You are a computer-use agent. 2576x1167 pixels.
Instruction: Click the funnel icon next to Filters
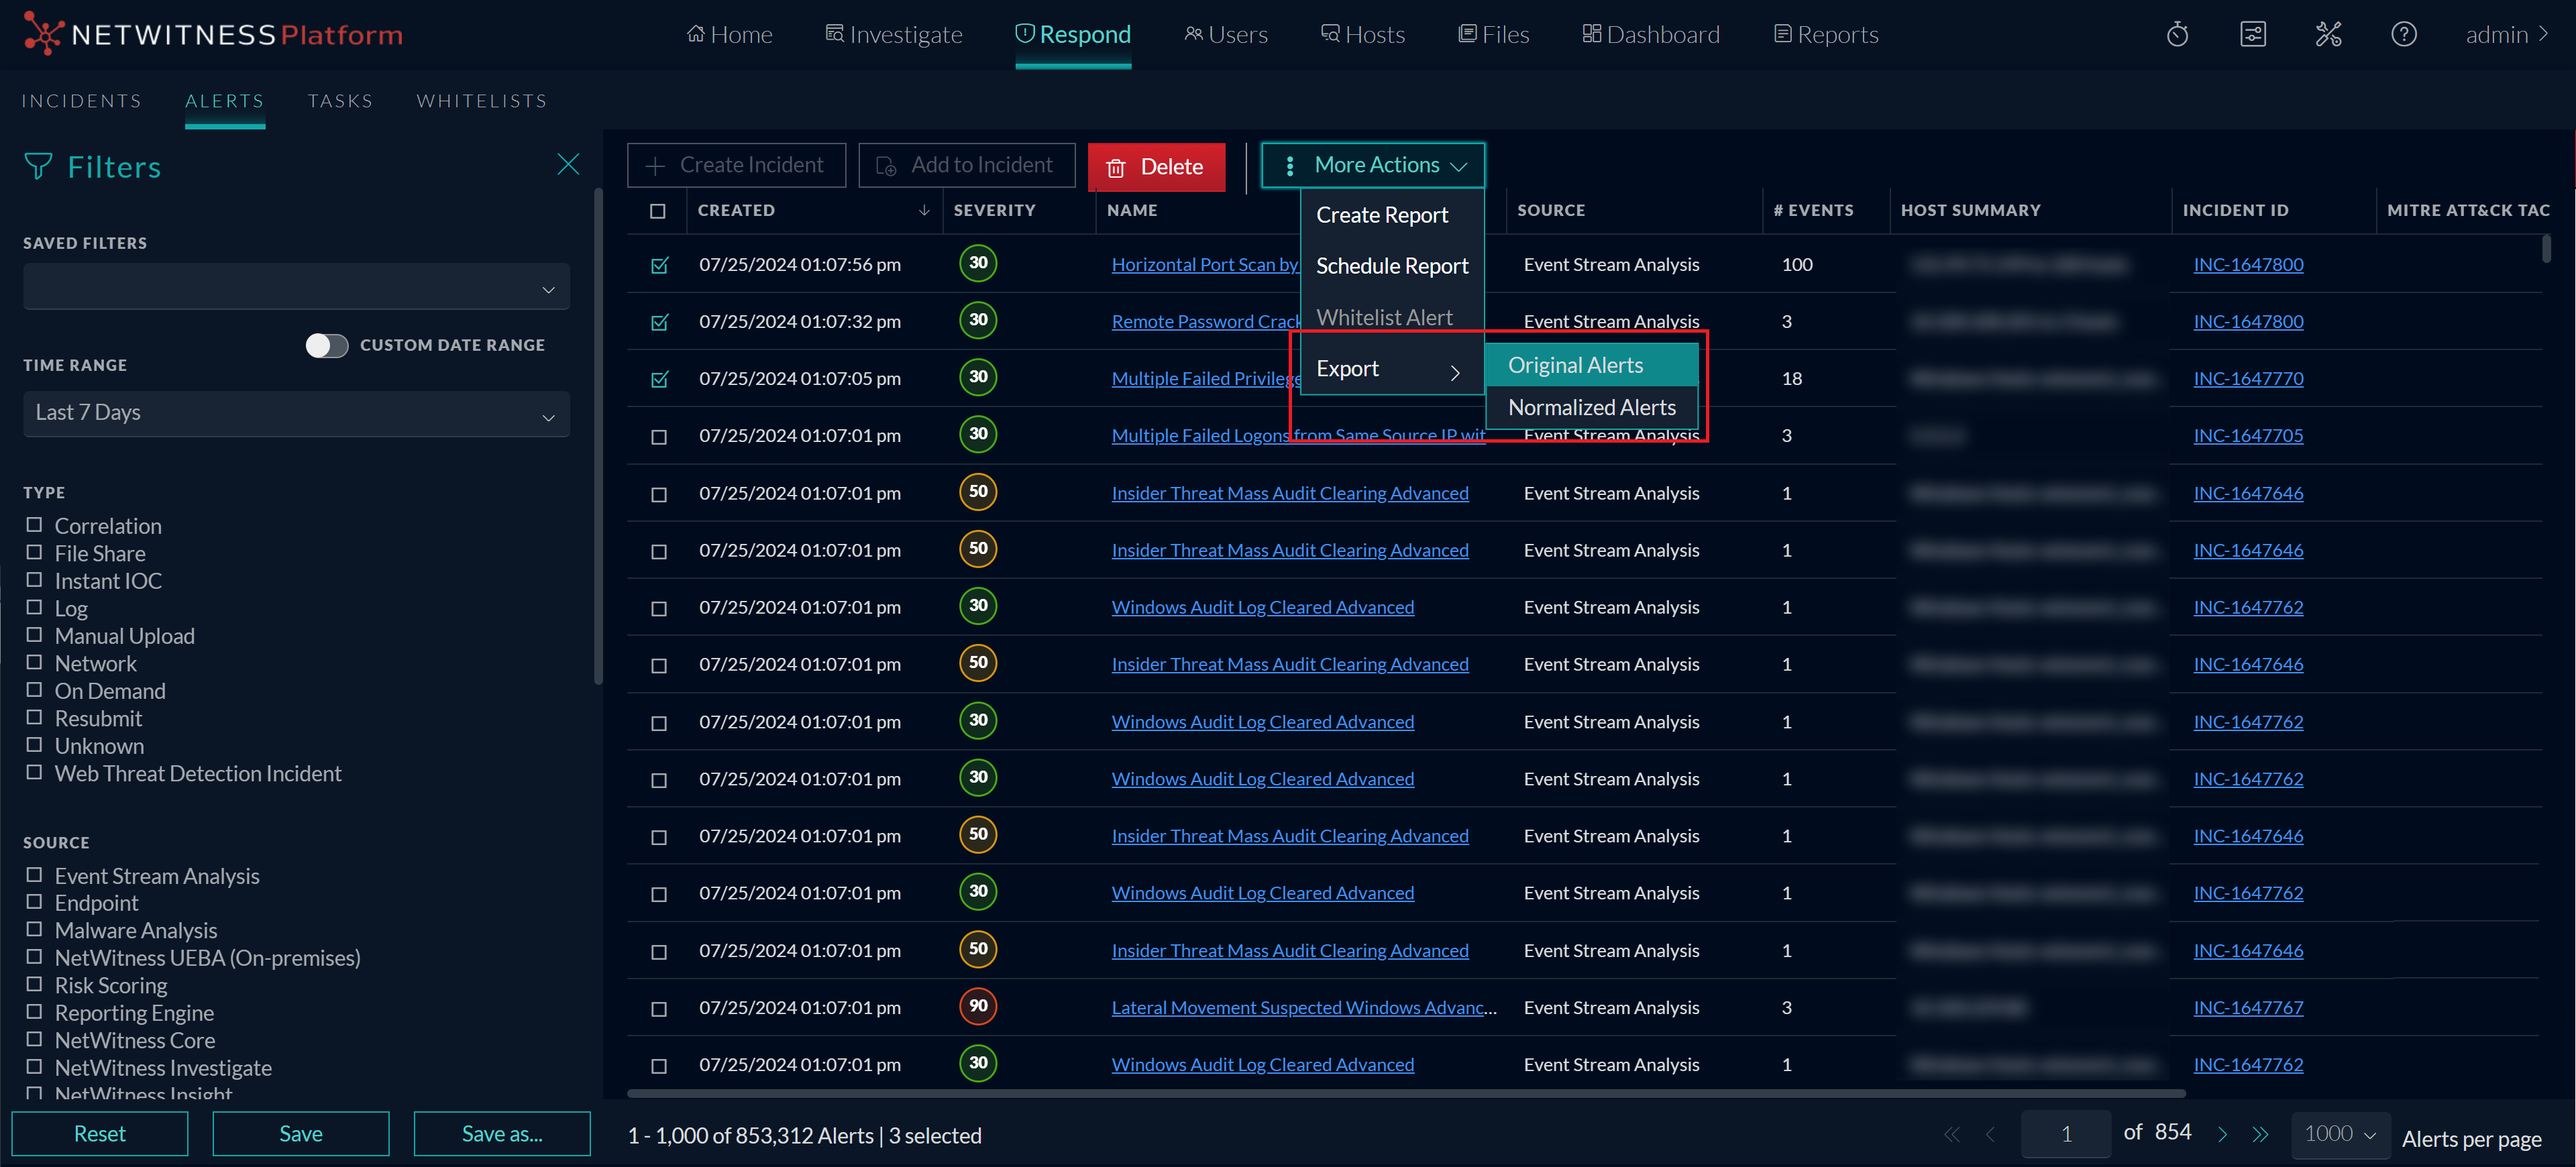pos(37,166)
